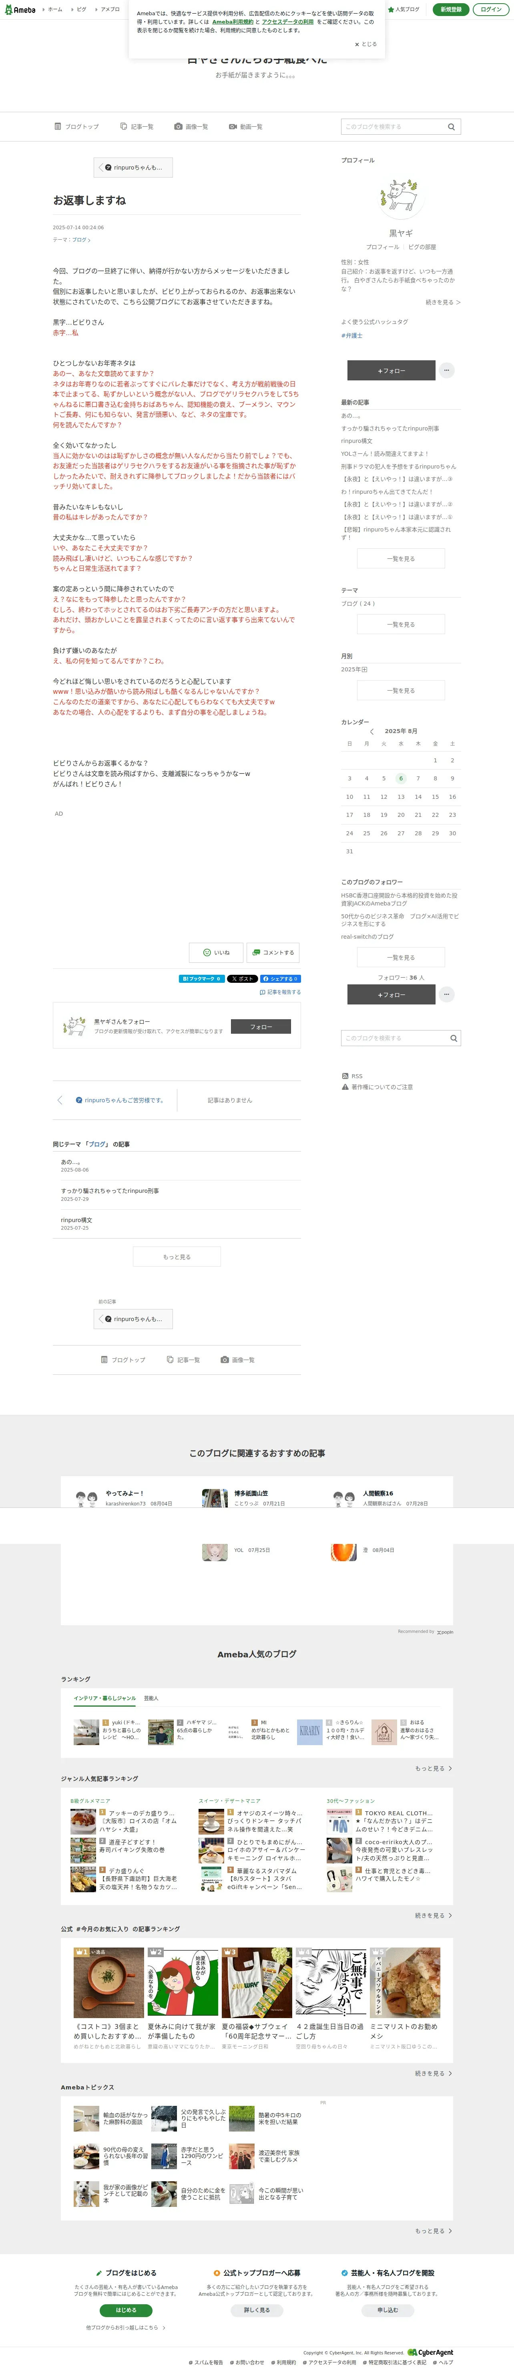Click the Facebook シェアする button
This screenshot has width=514, height=2368.
pyautogui.click(x=281, y=979)
